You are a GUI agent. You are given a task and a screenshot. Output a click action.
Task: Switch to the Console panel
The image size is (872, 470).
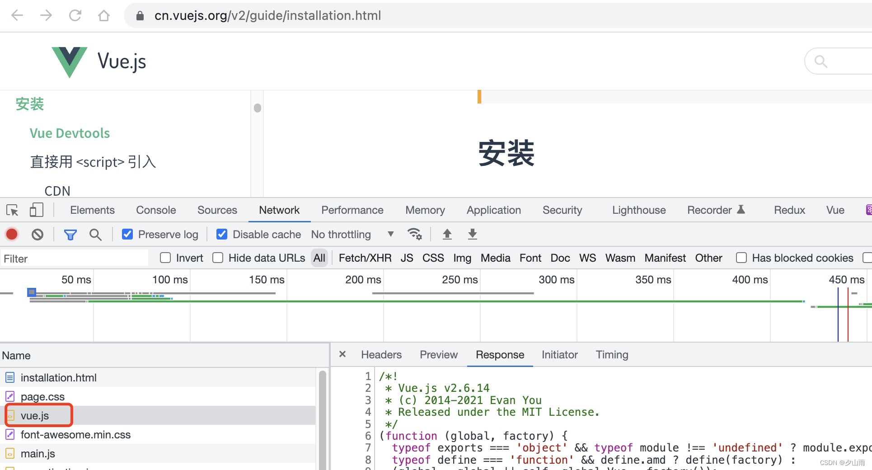coord(156,210)
